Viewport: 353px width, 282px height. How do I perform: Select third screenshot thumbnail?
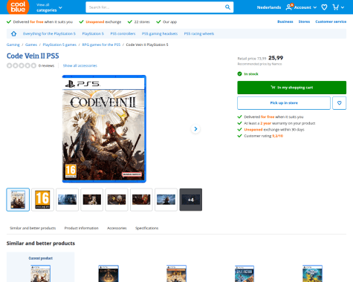[x=67, y=200]
